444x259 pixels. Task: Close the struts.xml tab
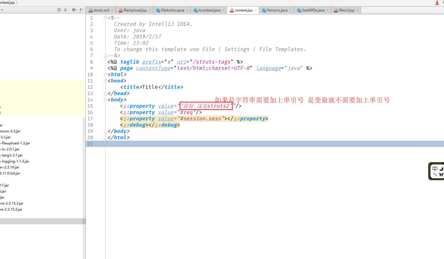(113, 10)
